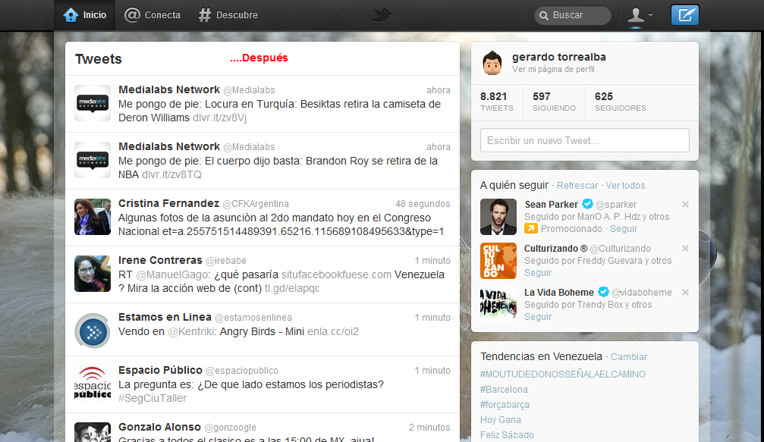Viewport: 764px width, 442px height.
Task: Follow La Vida Boheme via the Seguir control
Action: pyautogui.click(x=537, y=316)
